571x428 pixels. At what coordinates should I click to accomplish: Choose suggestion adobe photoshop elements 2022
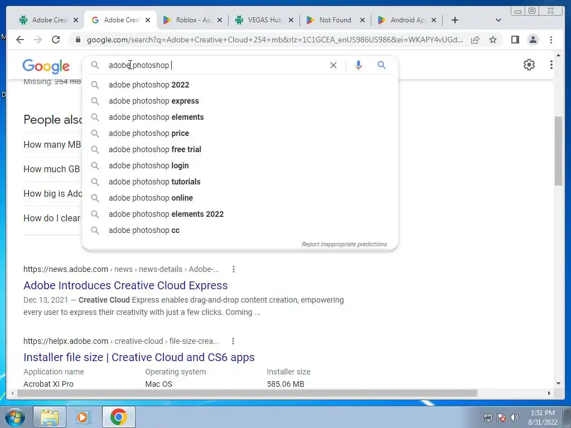tap(240, 214)
